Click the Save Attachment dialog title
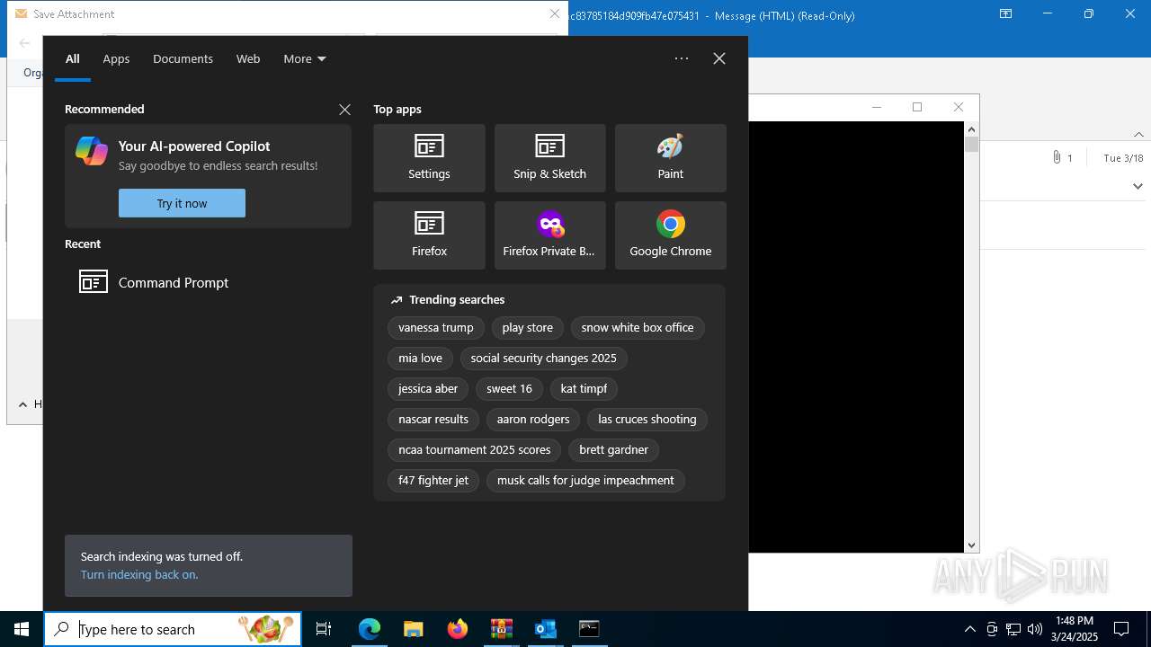Image resolution: width=1151 pixels, height=647 pixels. pos(74,14)
